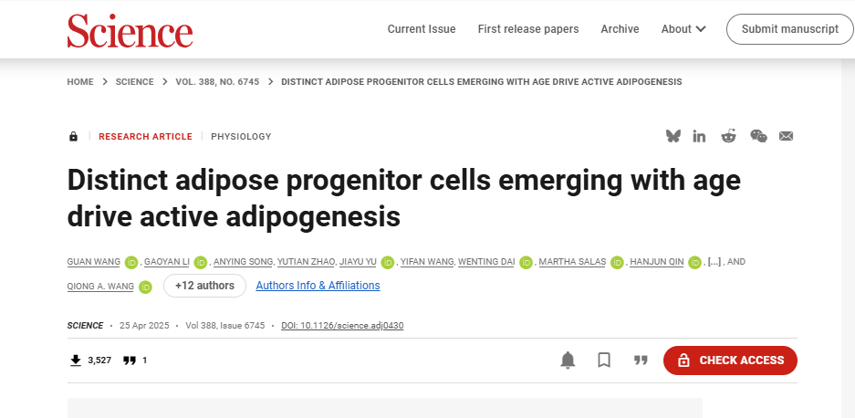Share article via LinkedIn icon
855x418 pixels.
pyautogui.click(x=699, y=136)
